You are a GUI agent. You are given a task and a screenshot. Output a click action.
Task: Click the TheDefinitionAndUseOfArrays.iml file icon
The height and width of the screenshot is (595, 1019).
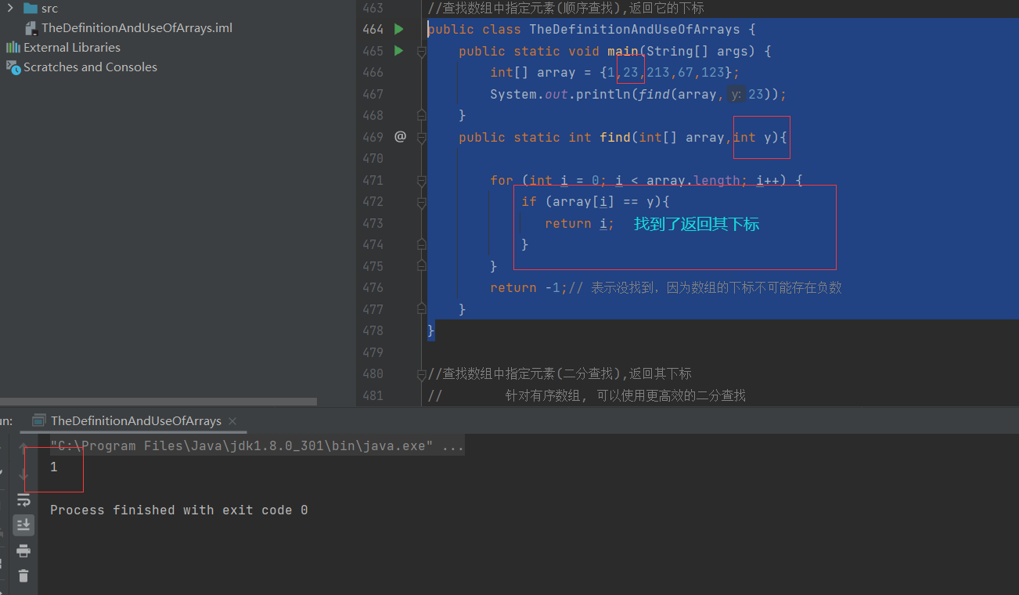point(31,28)
